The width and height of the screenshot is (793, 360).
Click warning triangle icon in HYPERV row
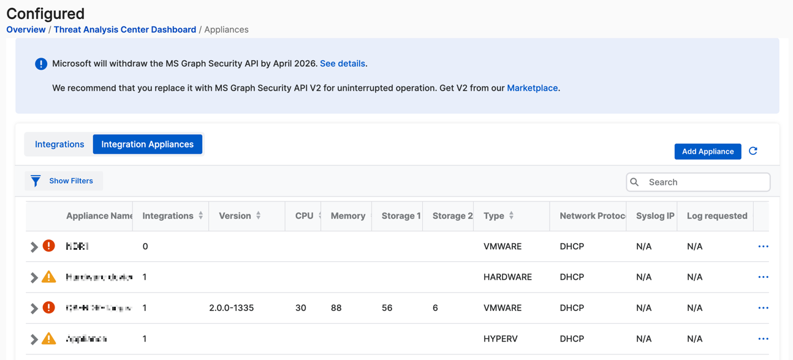coord(49,338)
